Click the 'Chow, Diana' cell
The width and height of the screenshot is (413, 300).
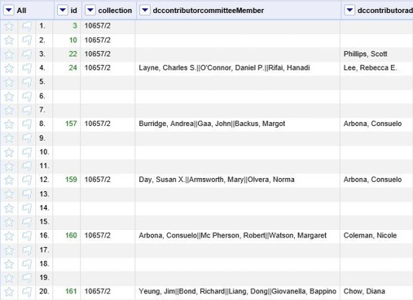click(364, 291)
